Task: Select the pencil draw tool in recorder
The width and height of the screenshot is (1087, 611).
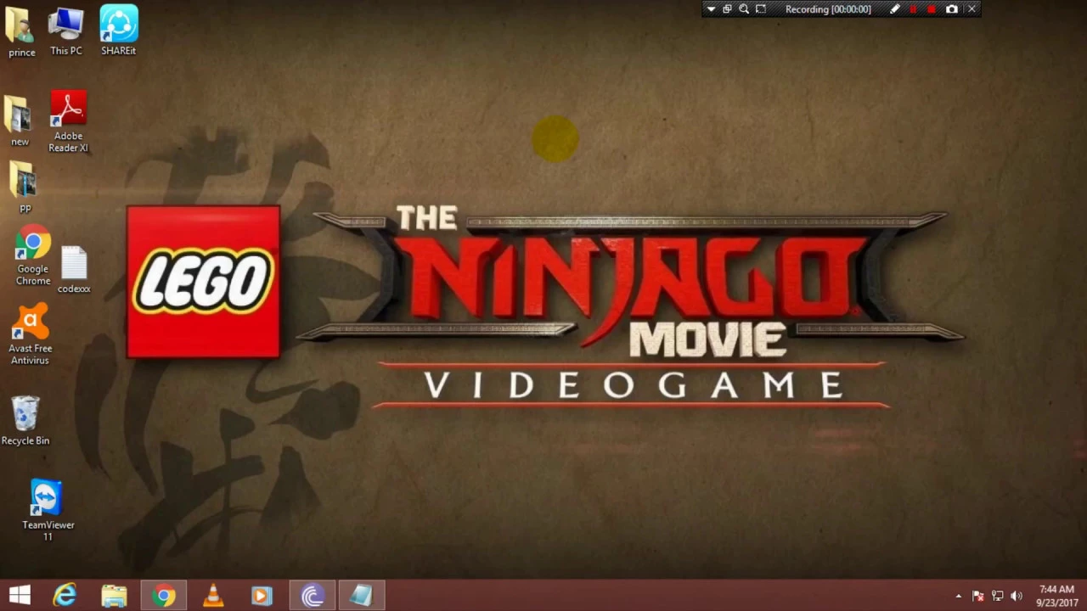Action: [894, 9]
